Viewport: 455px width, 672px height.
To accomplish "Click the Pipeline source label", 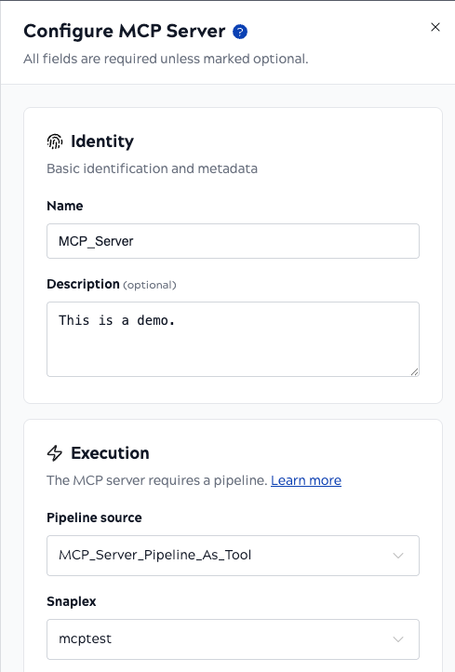I will 94,517.
